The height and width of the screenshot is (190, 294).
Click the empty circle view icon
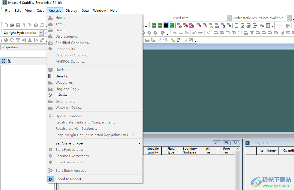tap(12, 40)
